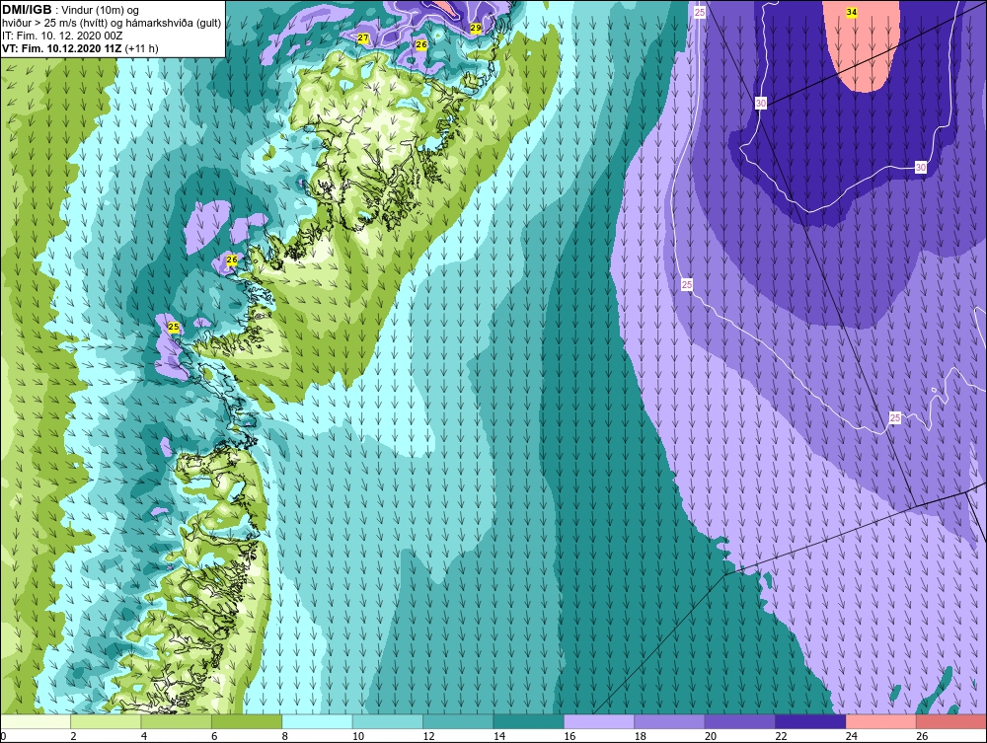987x743 pixels.
Task: Click the 'VT: Fim. 10.12.2020 11Z' valid time
Action: pos(61,48)
